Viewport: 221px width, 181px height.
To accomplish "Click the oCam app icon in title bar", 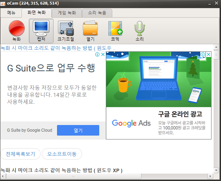I will [x=3, y=4].
